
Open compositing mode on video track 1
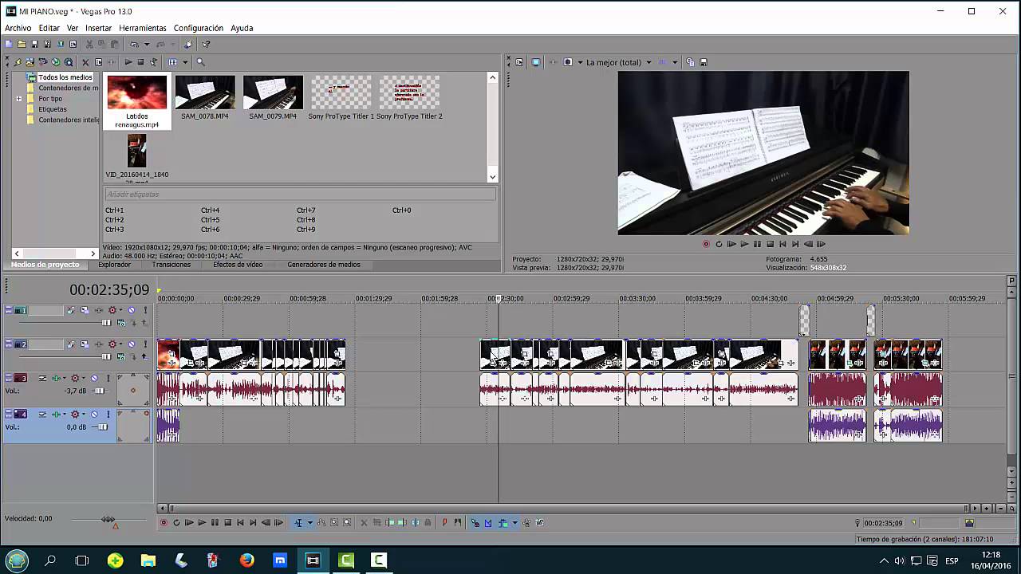pos(120,323)
